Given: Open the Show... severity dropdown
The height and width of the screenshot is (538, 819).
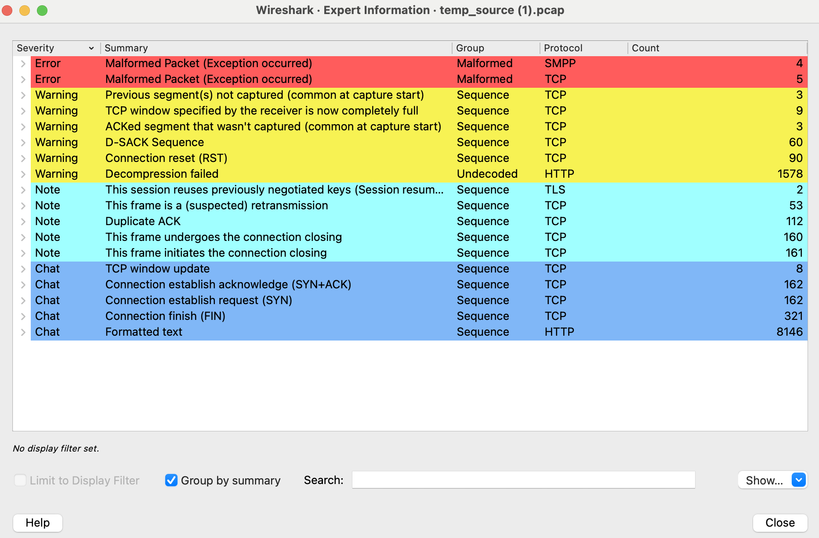Looking at the screenshot, I should 773,480.
